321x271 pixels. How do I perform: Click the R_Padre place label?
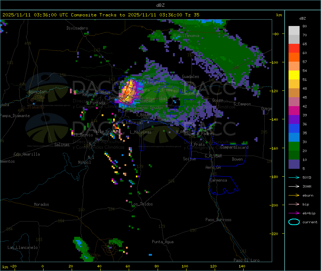point(204,134)
